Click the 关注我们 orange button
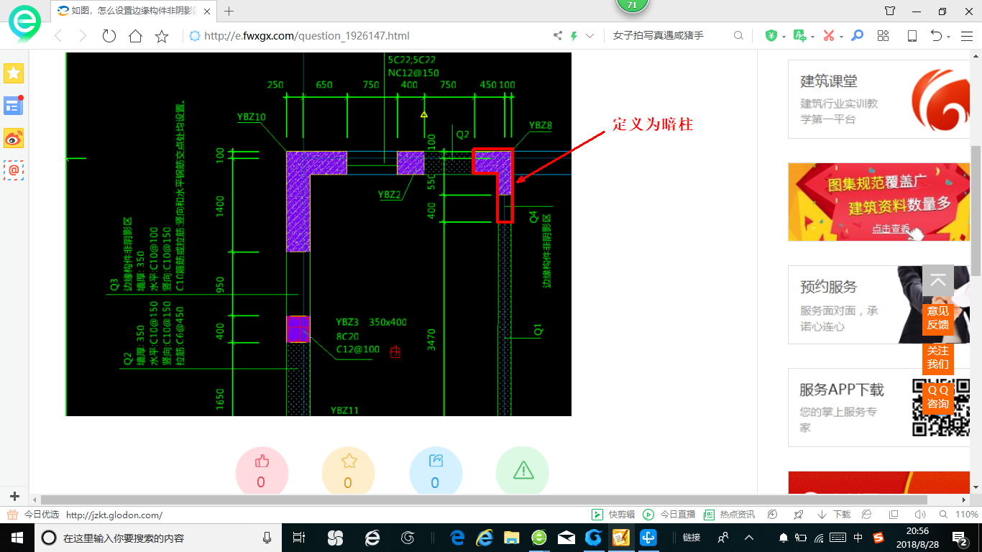 [938, 357]
